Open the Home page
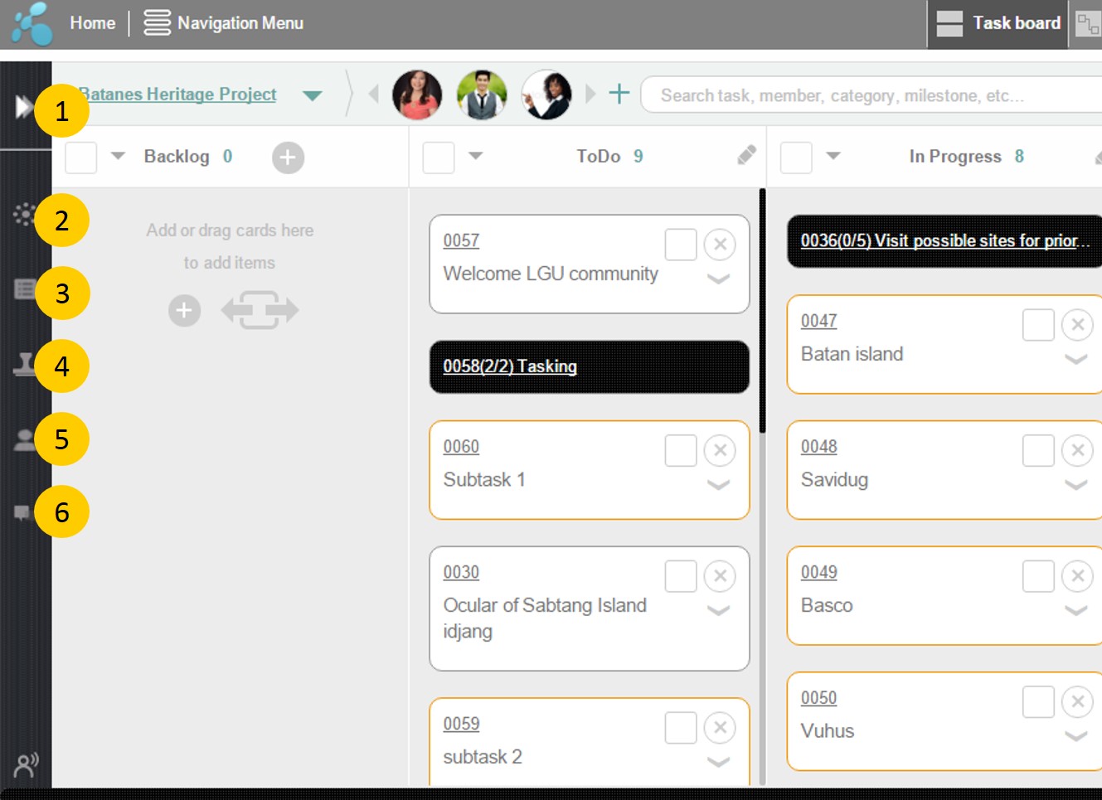This screenshot has height=800, width=1102. pyautogui.click(x=93, y=23)
